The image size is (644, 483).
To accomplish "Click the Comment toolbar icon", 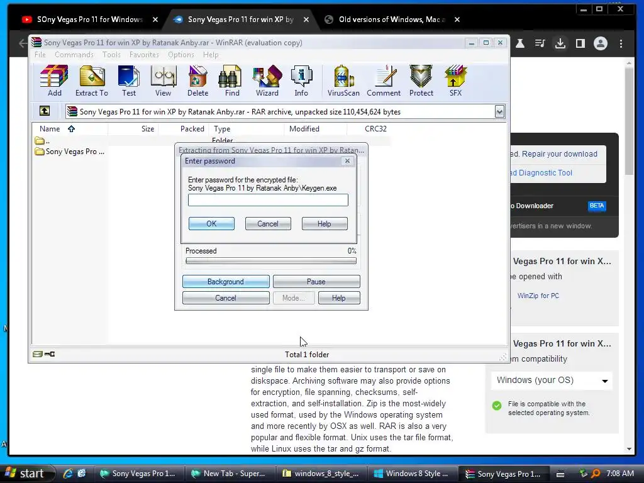I will click(384, 80).
